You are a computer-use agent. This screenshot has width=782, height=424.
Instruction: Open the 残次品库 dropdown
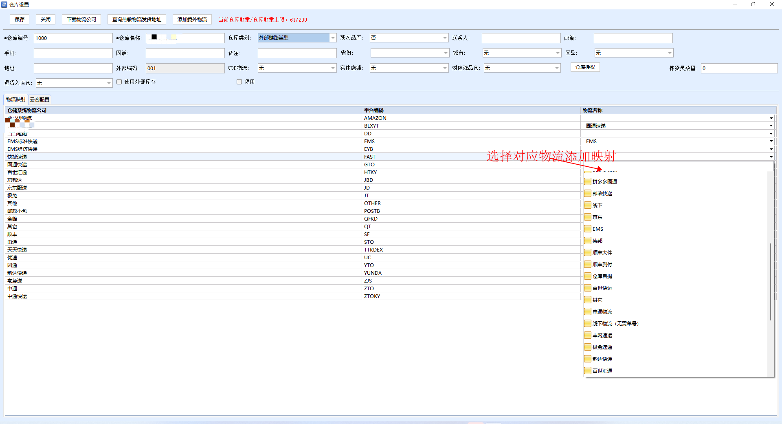[445, 38]
